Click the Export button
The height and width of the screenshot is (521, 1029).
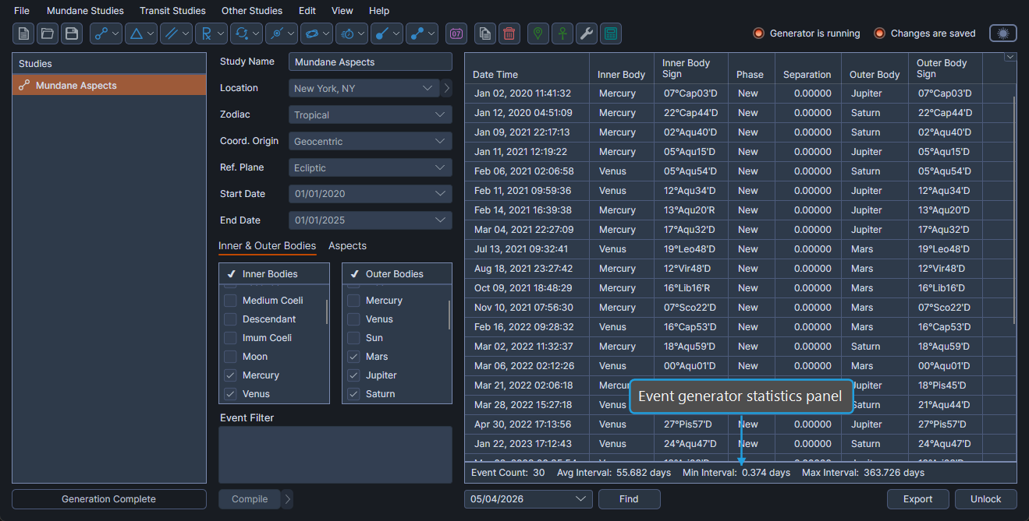pyautogui.click(x=918, y=499)
